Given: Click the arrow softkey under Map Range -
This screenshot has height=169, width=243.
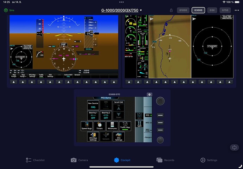Looking at the screenshot, I should click(14, 82).
